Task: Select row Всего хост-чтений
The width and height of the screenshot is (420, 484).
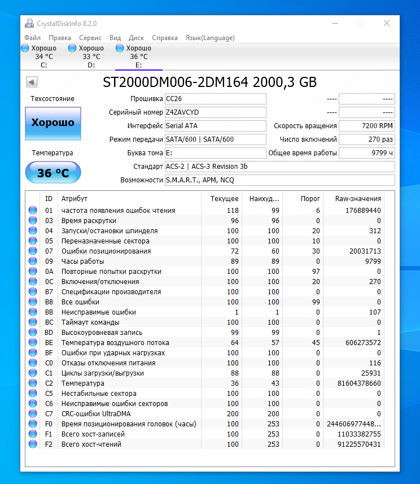Action: tap(205, 444)
